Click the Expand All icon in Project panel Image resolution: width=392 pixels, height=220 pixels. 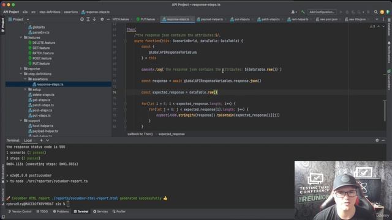88,19
